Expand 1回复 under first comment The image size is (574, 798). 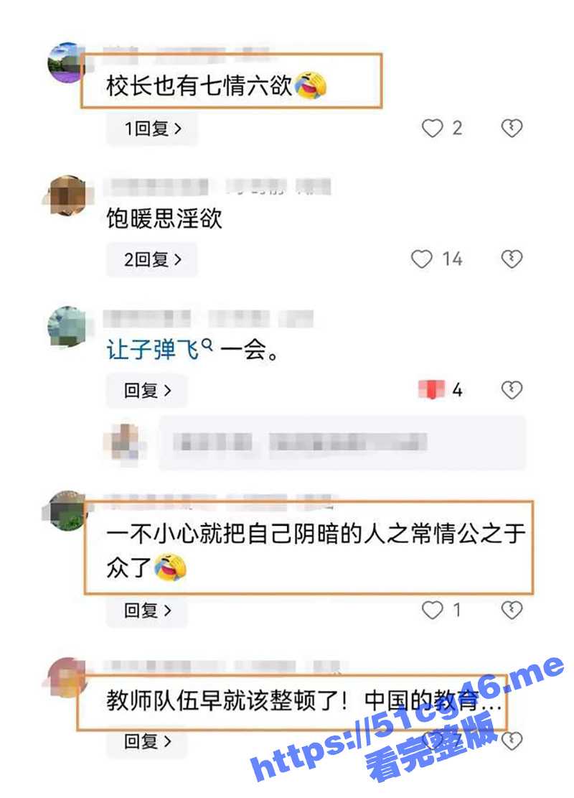152,129
